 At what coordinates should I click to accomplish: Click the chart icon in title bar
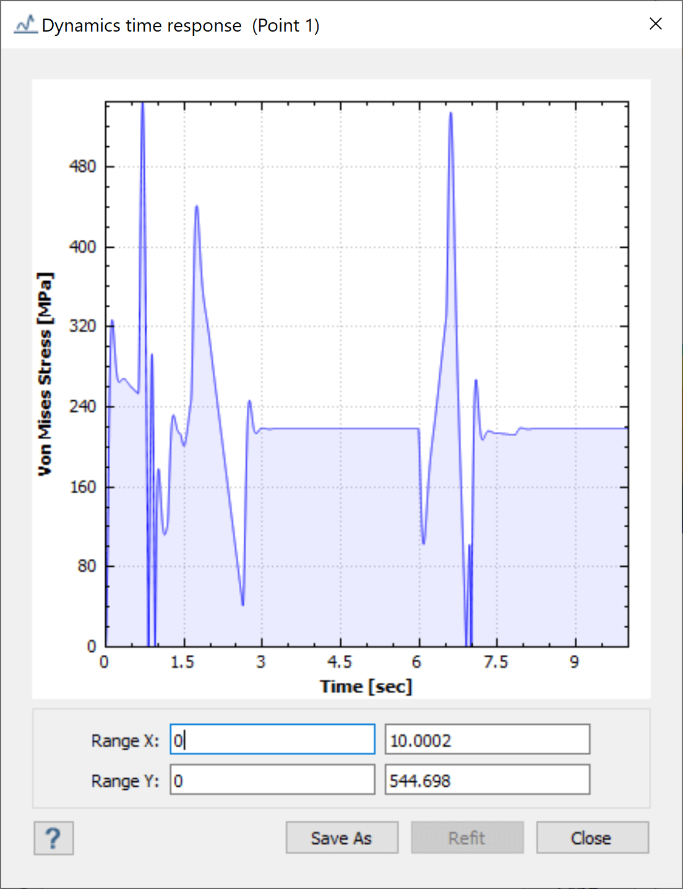pos(25,25)
